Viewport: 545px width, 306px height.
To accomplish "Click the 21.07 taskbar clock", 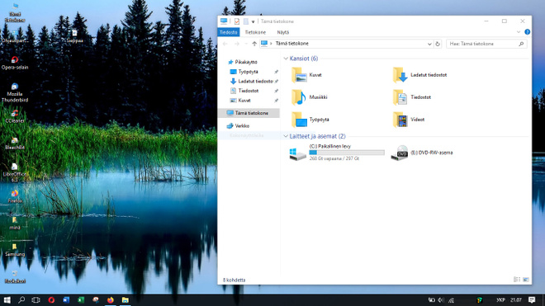I will point(516,299).
